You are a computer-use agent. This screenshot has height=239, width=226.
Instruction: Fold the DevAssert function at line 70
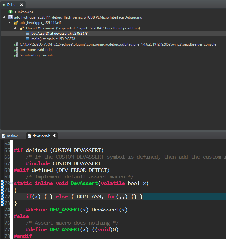point(12,183)
